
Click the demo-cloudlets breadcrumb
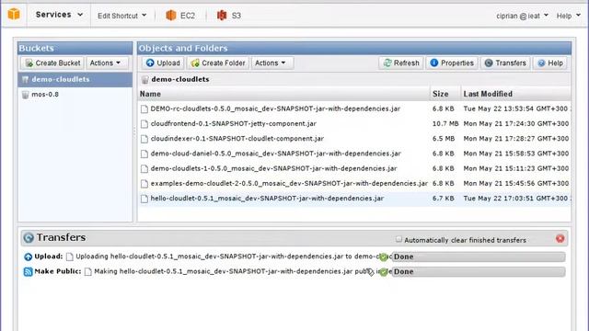point(180,80)
